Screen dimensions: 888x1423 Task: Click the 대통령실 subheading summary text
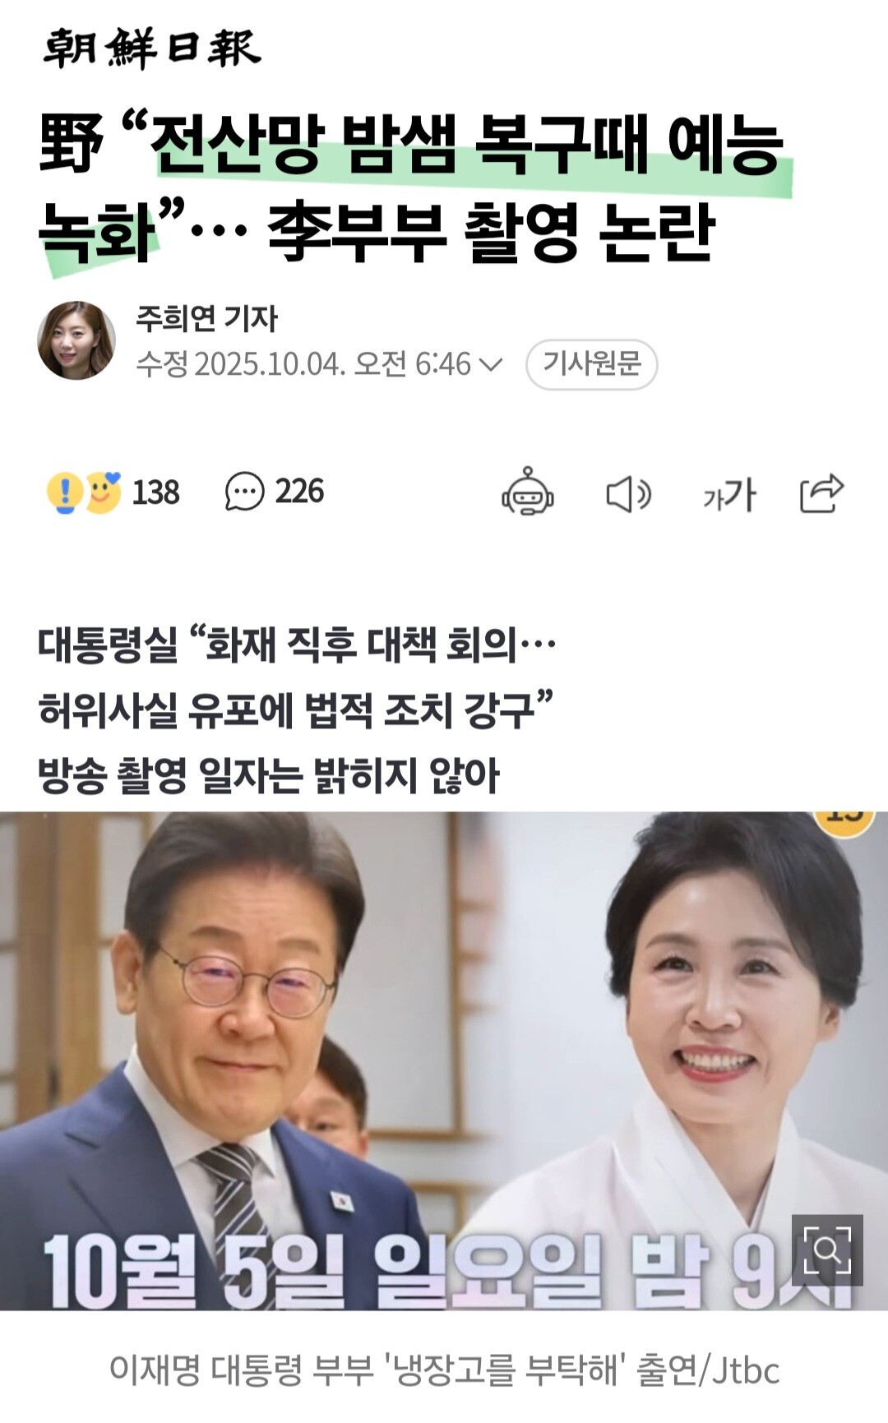[296, 710]
